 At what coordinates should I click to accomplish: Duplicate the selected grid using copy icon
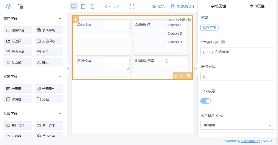[x=182, y=76]
